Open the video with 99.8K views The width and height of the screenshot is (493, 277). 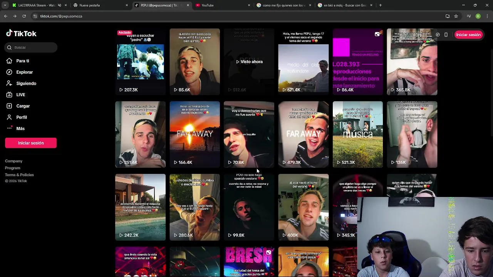pos(249,207)
